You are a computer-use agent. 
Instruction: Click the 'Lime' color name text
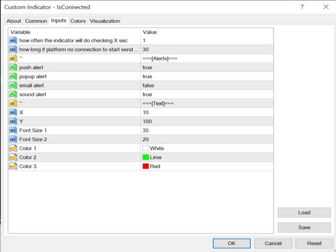click(x=156, y=157)
